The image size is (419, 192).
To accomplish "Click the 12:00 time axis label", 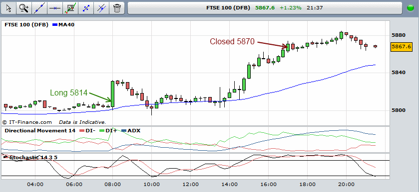I will 190,184.
